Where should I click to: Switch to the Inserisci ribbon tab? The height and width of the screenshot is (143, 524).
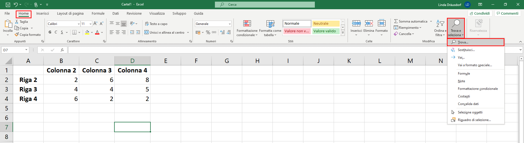(43, 14)
